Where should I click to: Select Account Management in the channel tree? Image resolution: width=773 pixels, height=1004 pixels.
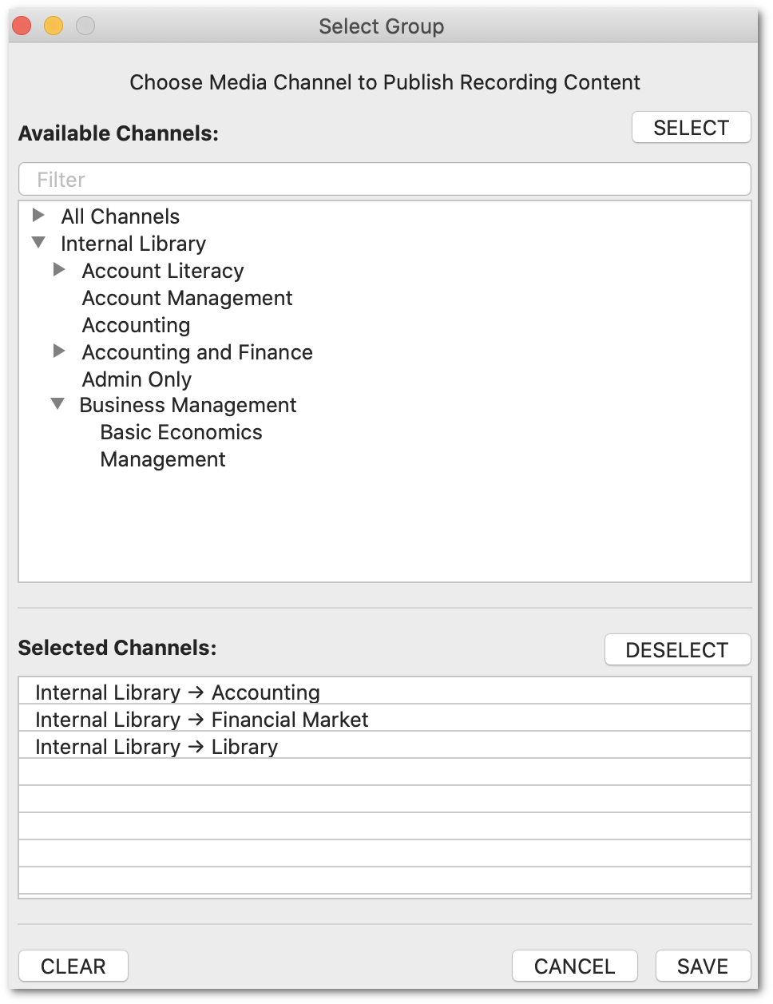(x=187, y=298)
